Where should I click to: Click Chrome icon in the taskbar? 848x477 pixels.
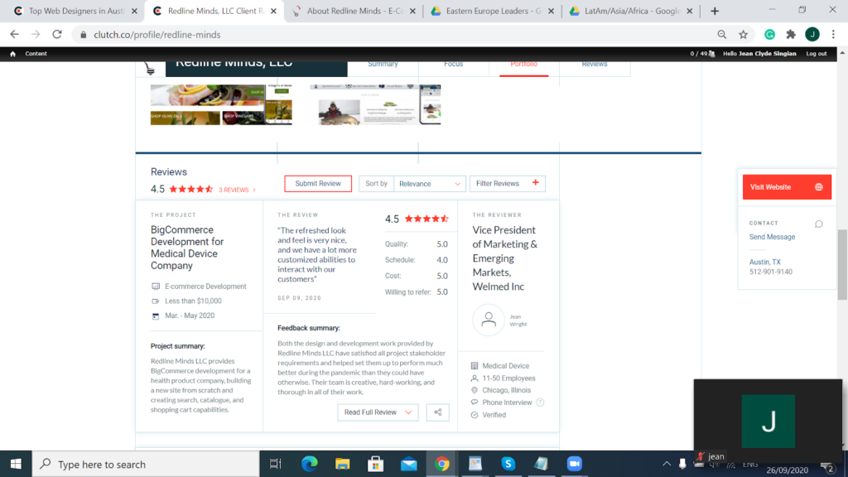coord(442,464)
